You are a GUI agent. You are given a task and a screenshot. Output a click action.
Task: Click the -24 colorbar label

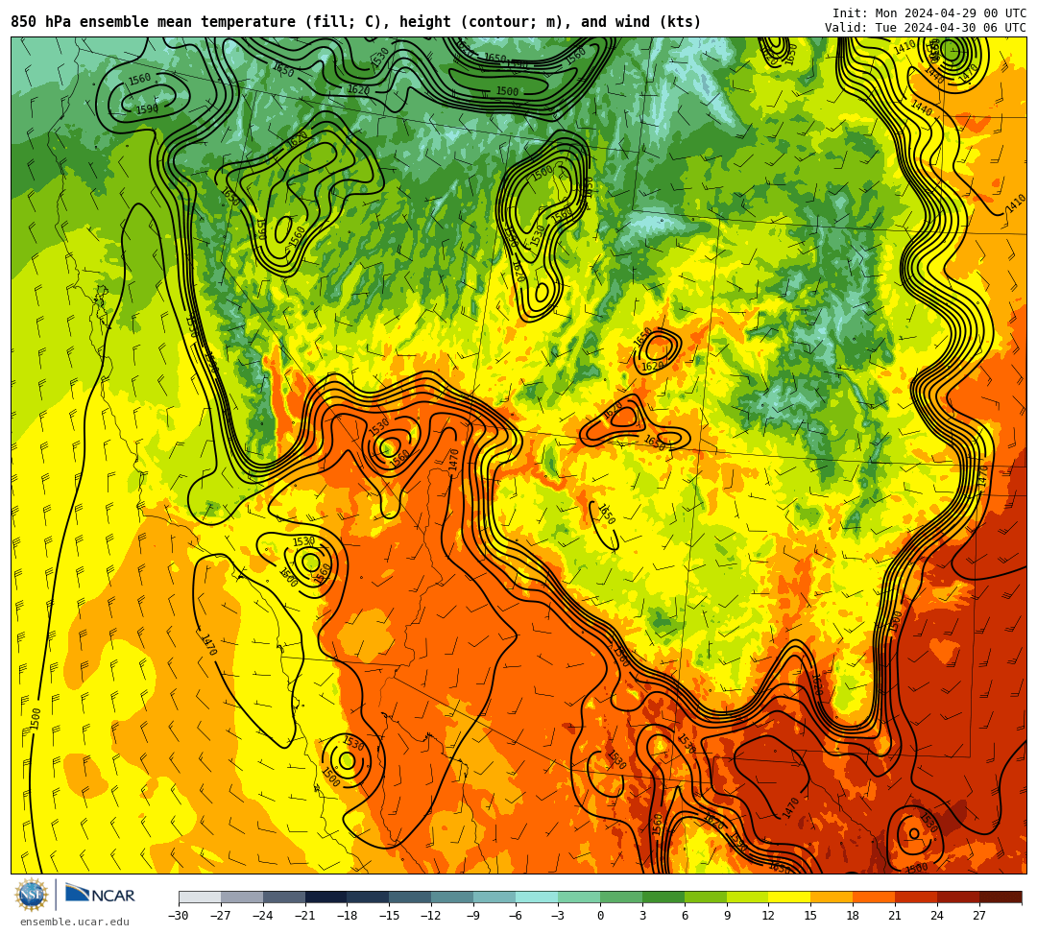pos(263,916)
